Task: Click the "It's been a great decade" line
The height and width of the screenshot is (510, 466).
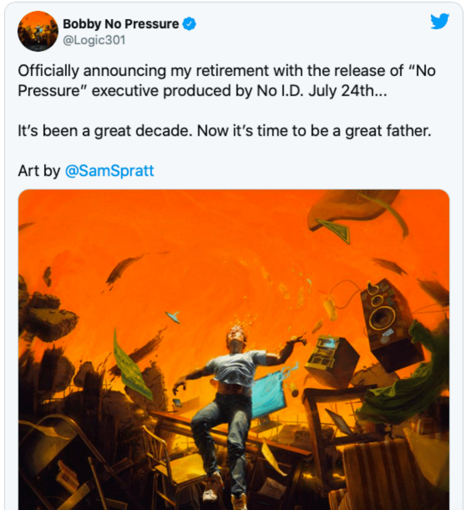Action: (x=224, y=131)
